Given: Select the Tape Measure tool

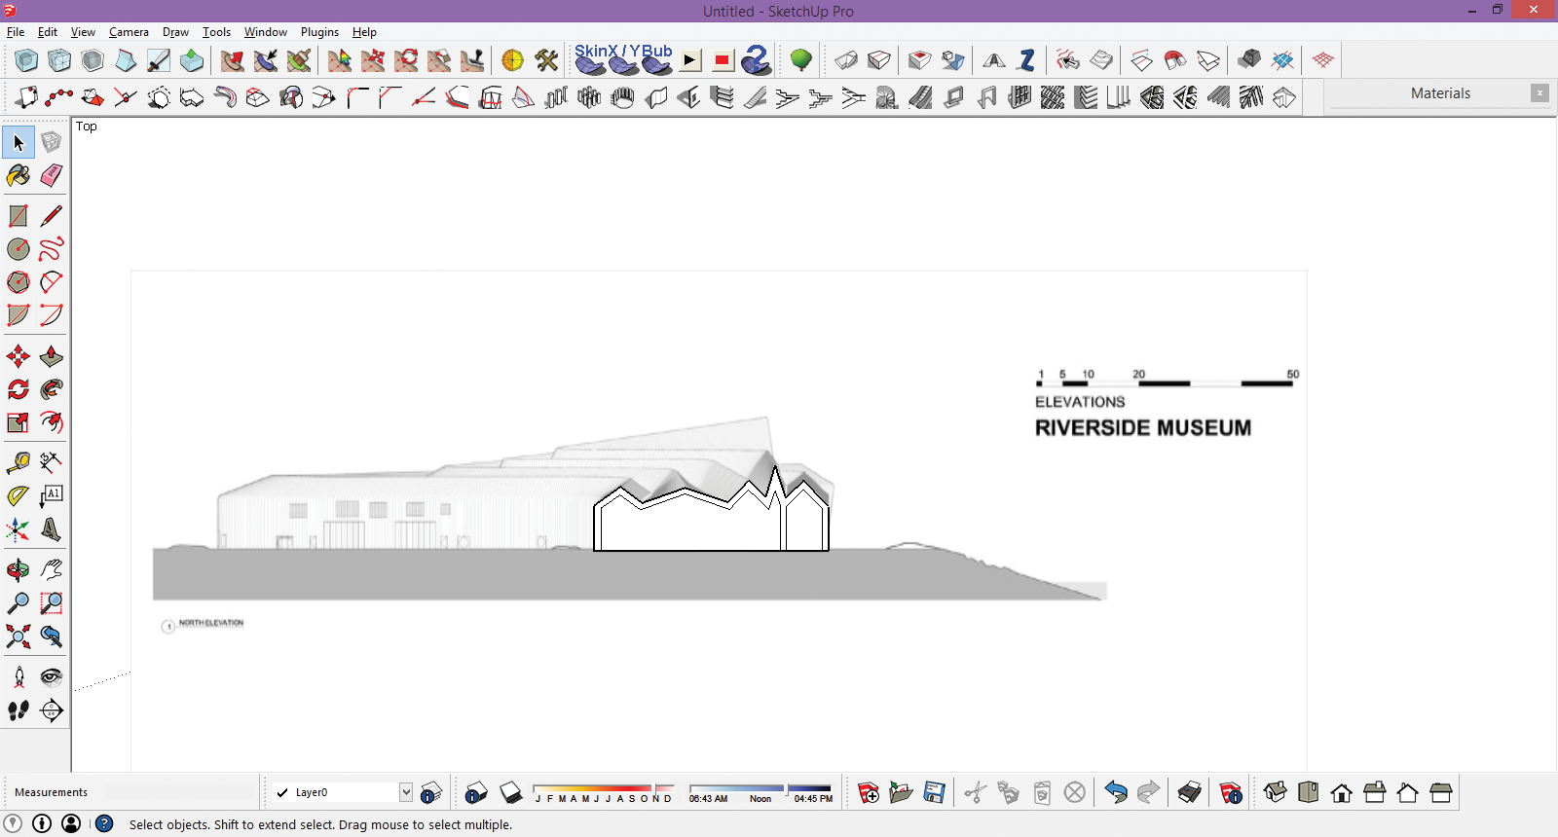Looking at the screenshot, I should tap(19, 462).
